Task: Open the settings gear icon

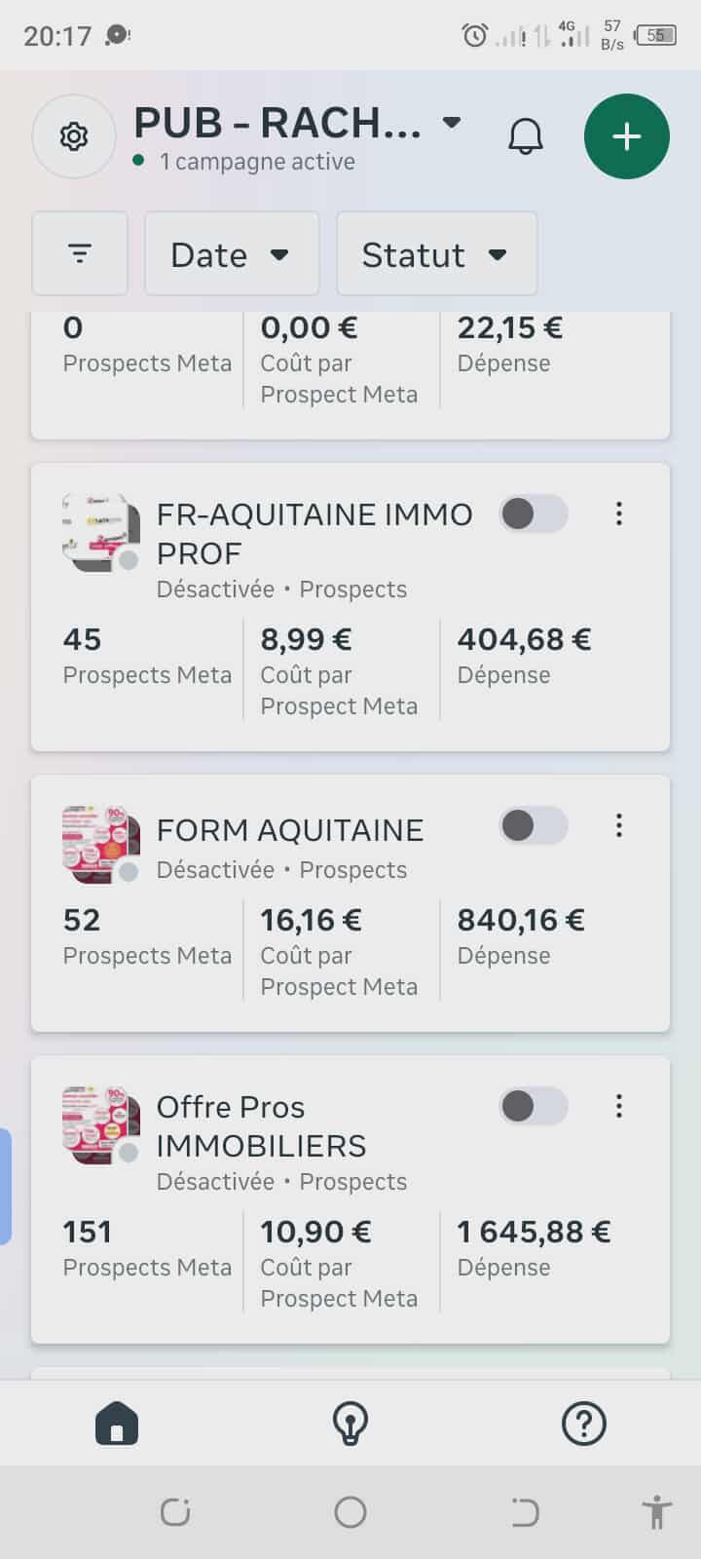Action: 74,136
